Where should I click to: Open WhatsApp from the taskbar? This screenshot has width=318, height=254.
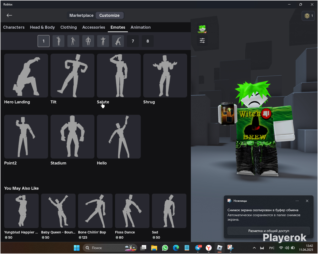point(165,248)
